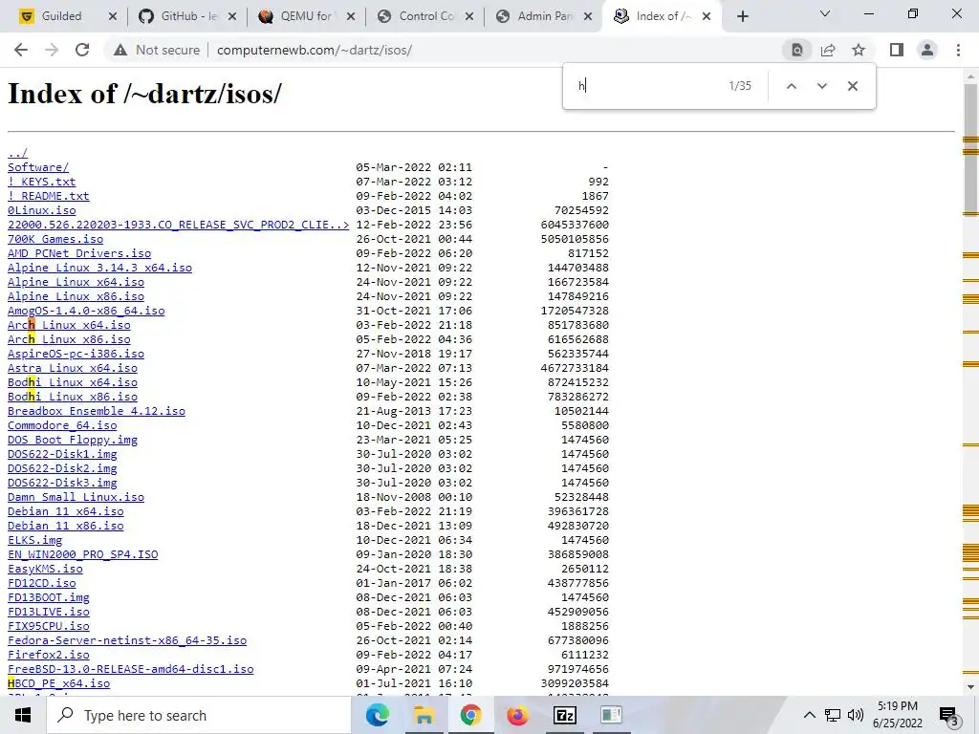979x734 pixels.
Task: Open Firefox from the taskbar
Action: (x=517, y=715)
